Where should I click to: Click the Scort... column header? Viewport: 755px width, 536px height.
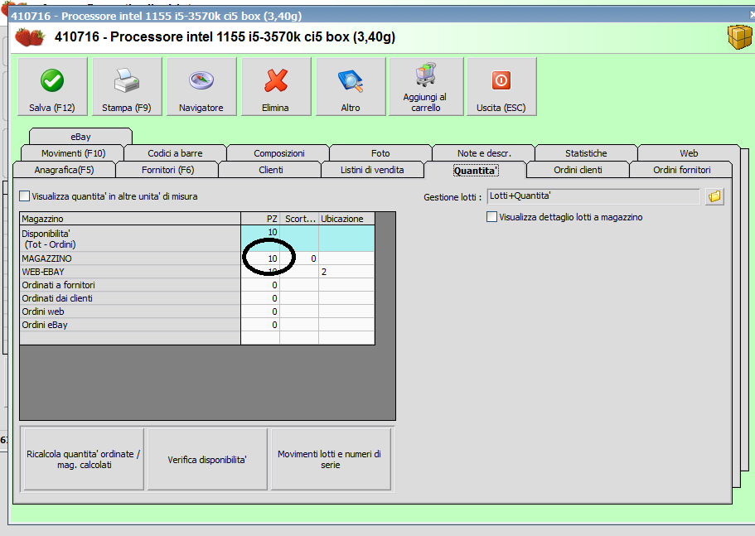tap(299, 219)
